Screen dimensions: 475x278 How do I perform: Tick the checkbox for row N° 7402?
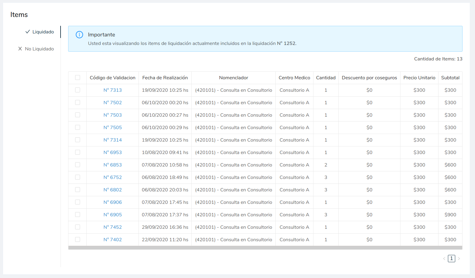click(78, 239)
